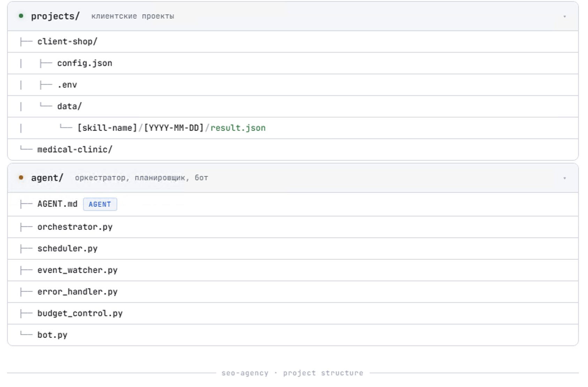The height and width of the screenshot is (387, 588).
Task: Select the .env file entry
Action: click(x=293, y=85)
